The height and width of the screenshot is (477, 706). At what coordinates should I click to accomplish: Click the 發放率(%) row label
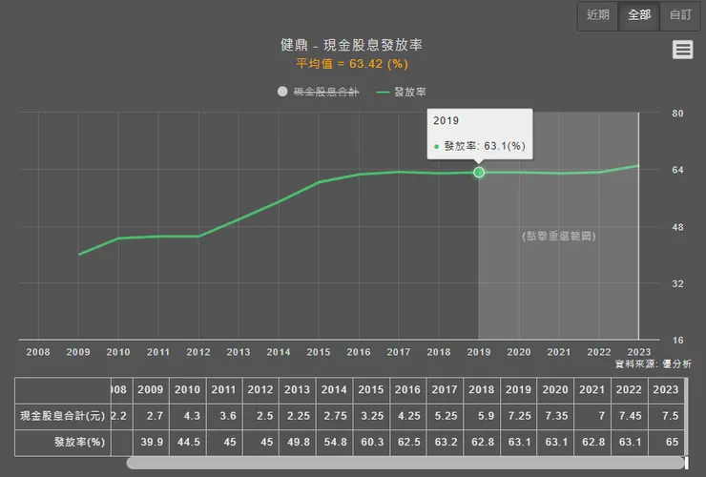(63, 443)
